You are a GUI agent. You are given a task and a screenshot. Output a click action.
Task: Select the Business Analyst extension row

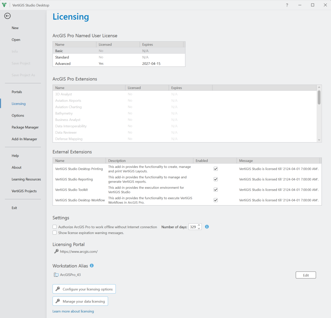coord(185,119)
